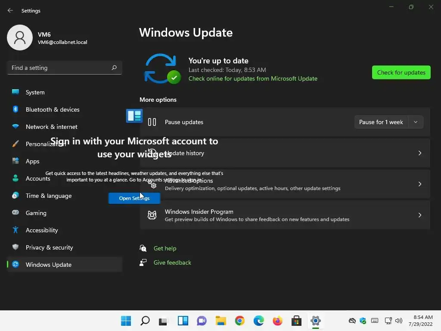Image resolution: width=441 pixels, height=331 pixels.
Task: Select the Apps category
Action: tap(65, 161)
